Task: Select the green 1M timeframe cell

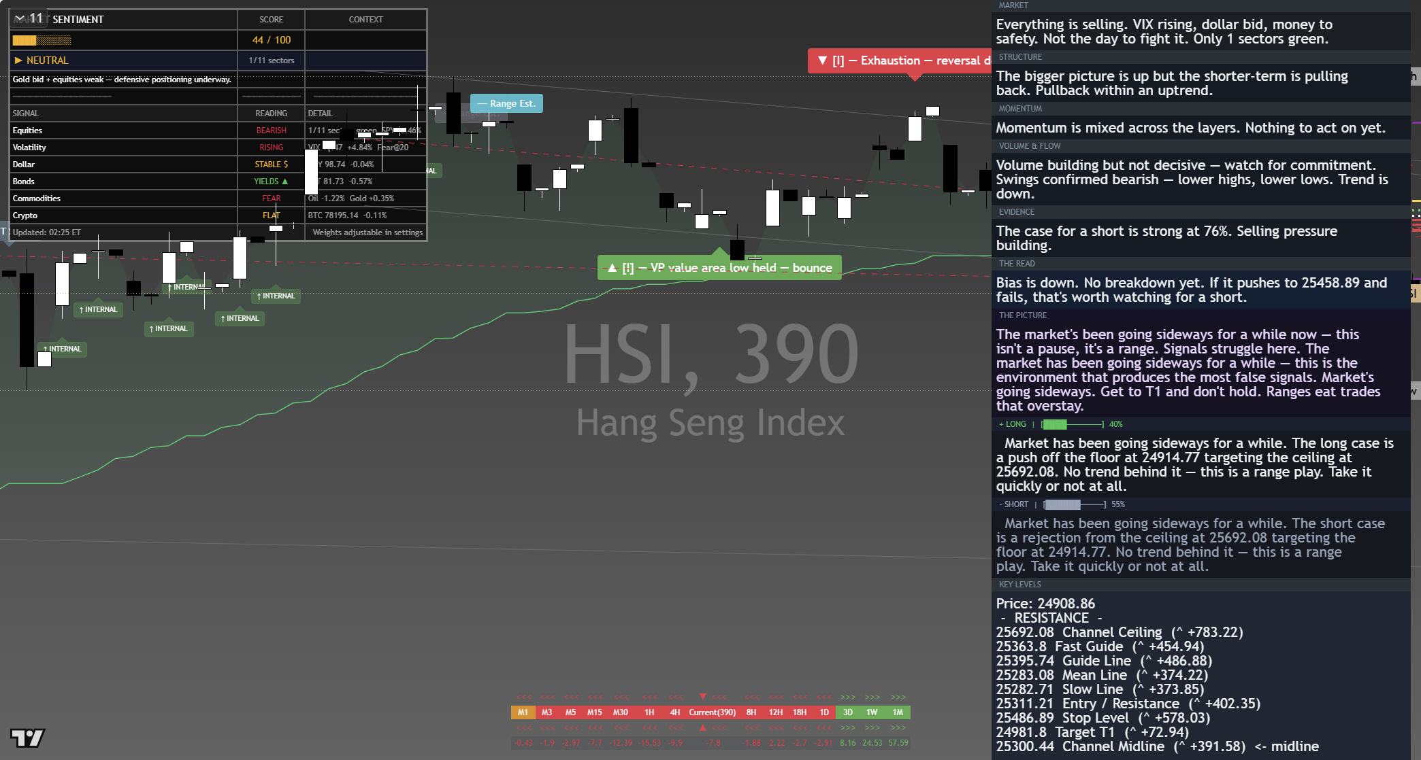Action: pyautogui.click(x=898, y=712)
